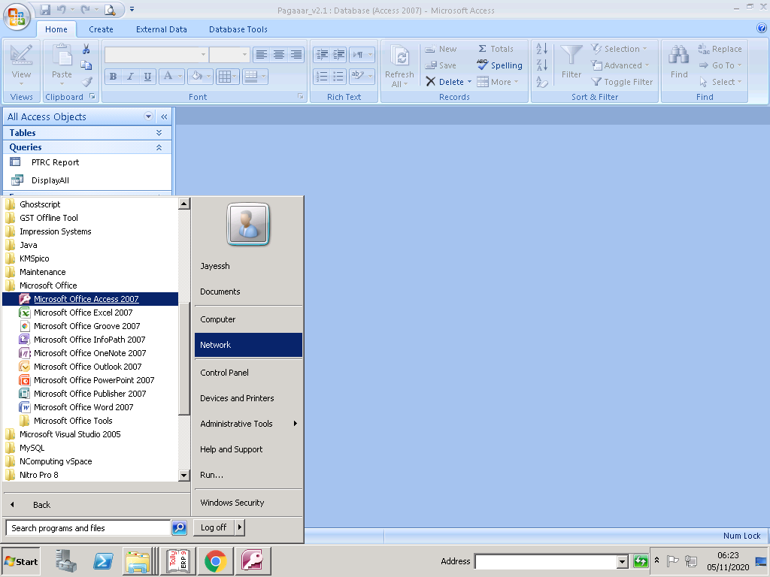Open the font size combo box
Viewport: 770px width, 577px height.
(244, 54)
